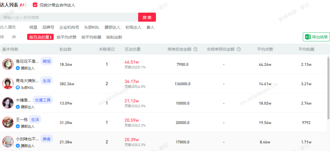Click 青岛大姨张... profile avatar
The width and height of the screenshot is (330, 151).
point(8,84)
